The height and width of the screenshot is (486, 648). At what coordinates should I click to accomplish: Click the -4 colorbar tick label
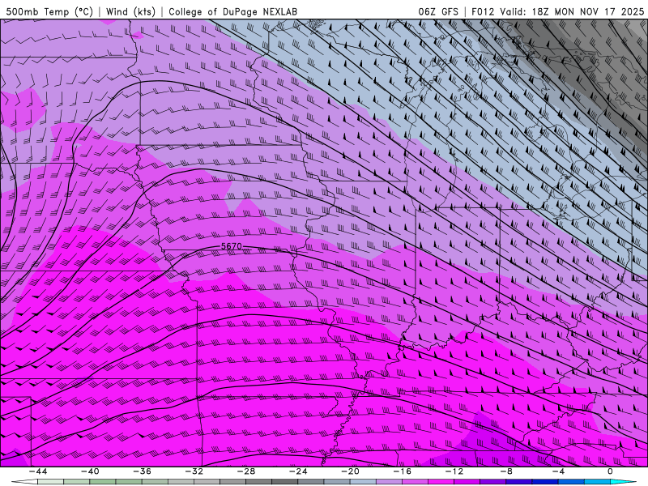click(558, 471)
